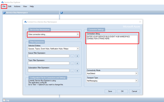Click the globe icon in the right panel header
164x102 pixels.
62,12
